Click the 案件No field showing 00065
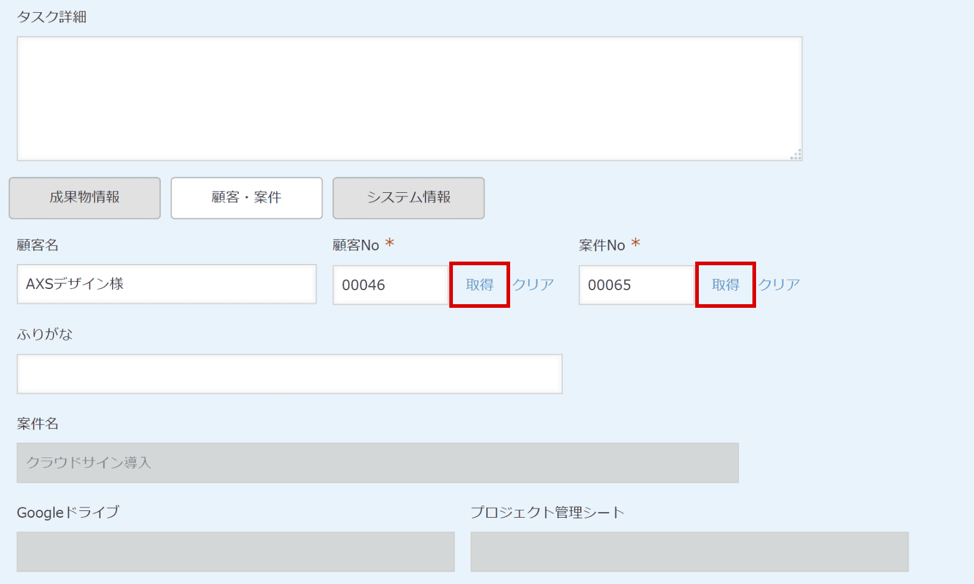This screenshot has width=974, height=584. click(x=636, y=285)
